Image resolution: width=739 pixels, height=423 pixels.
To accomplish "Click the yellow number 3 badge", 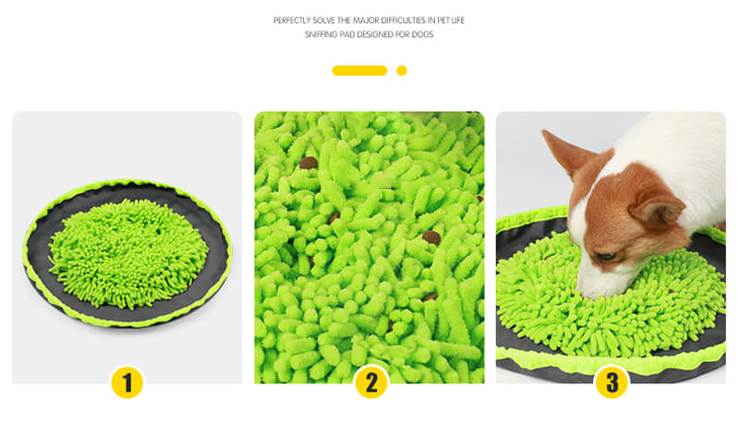I will coord(612,382).
